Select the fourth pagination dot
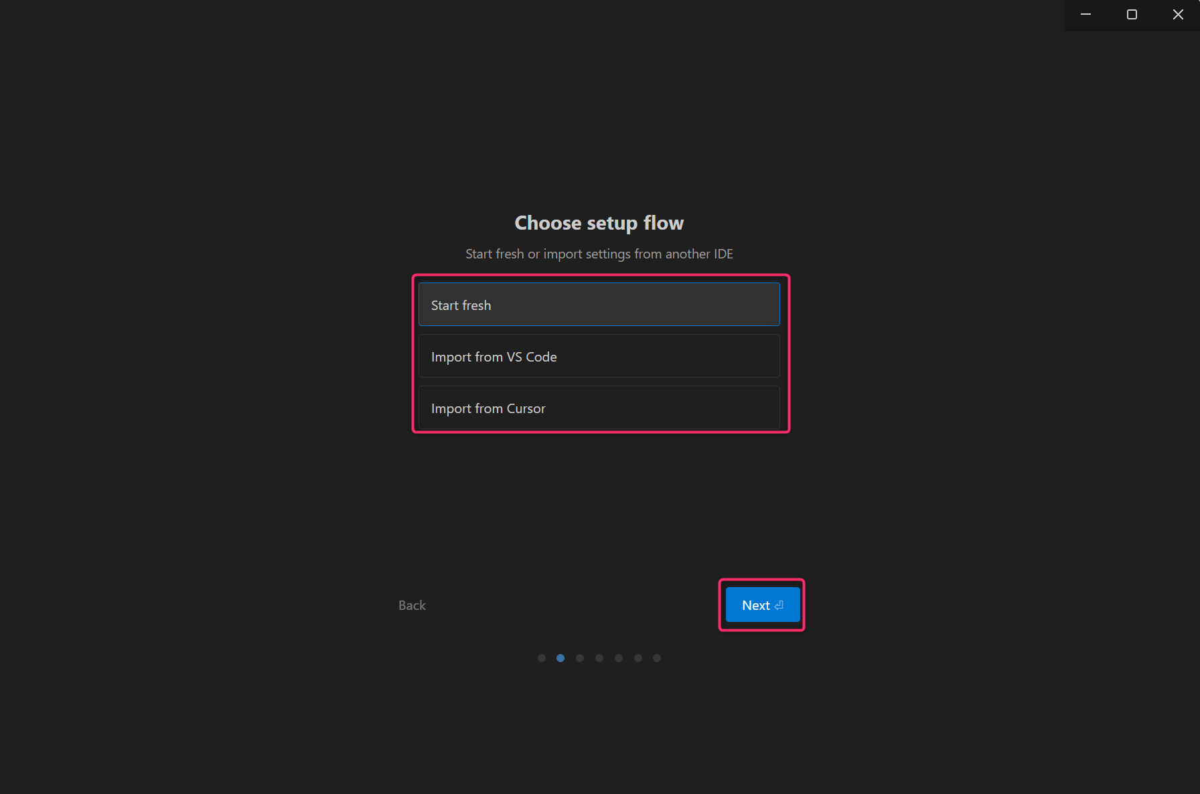The height and width of the screenshot is (794, 1200). coord(599,658)
